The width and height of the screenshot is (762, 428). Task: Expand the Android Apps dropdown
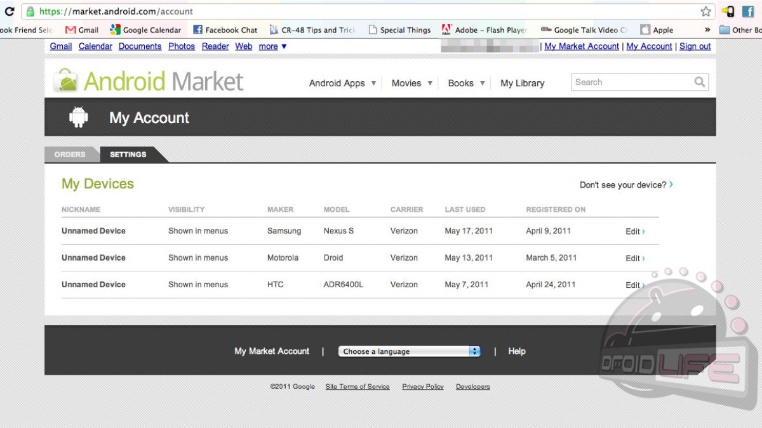point(373,83)
